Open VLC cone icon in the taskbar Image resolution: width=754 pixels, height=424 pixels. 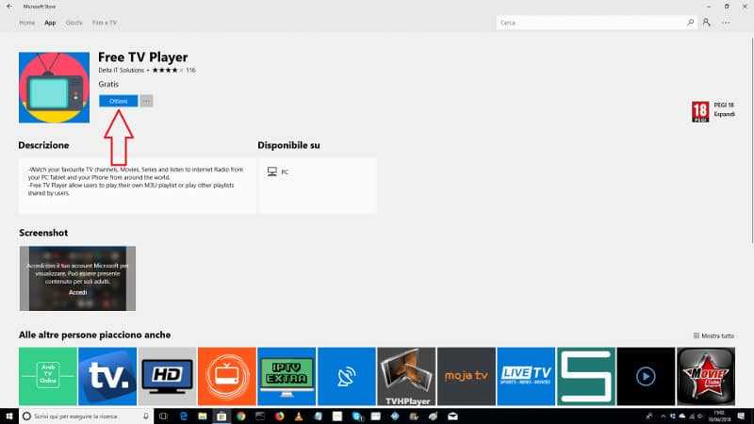[x=299, y=416]
